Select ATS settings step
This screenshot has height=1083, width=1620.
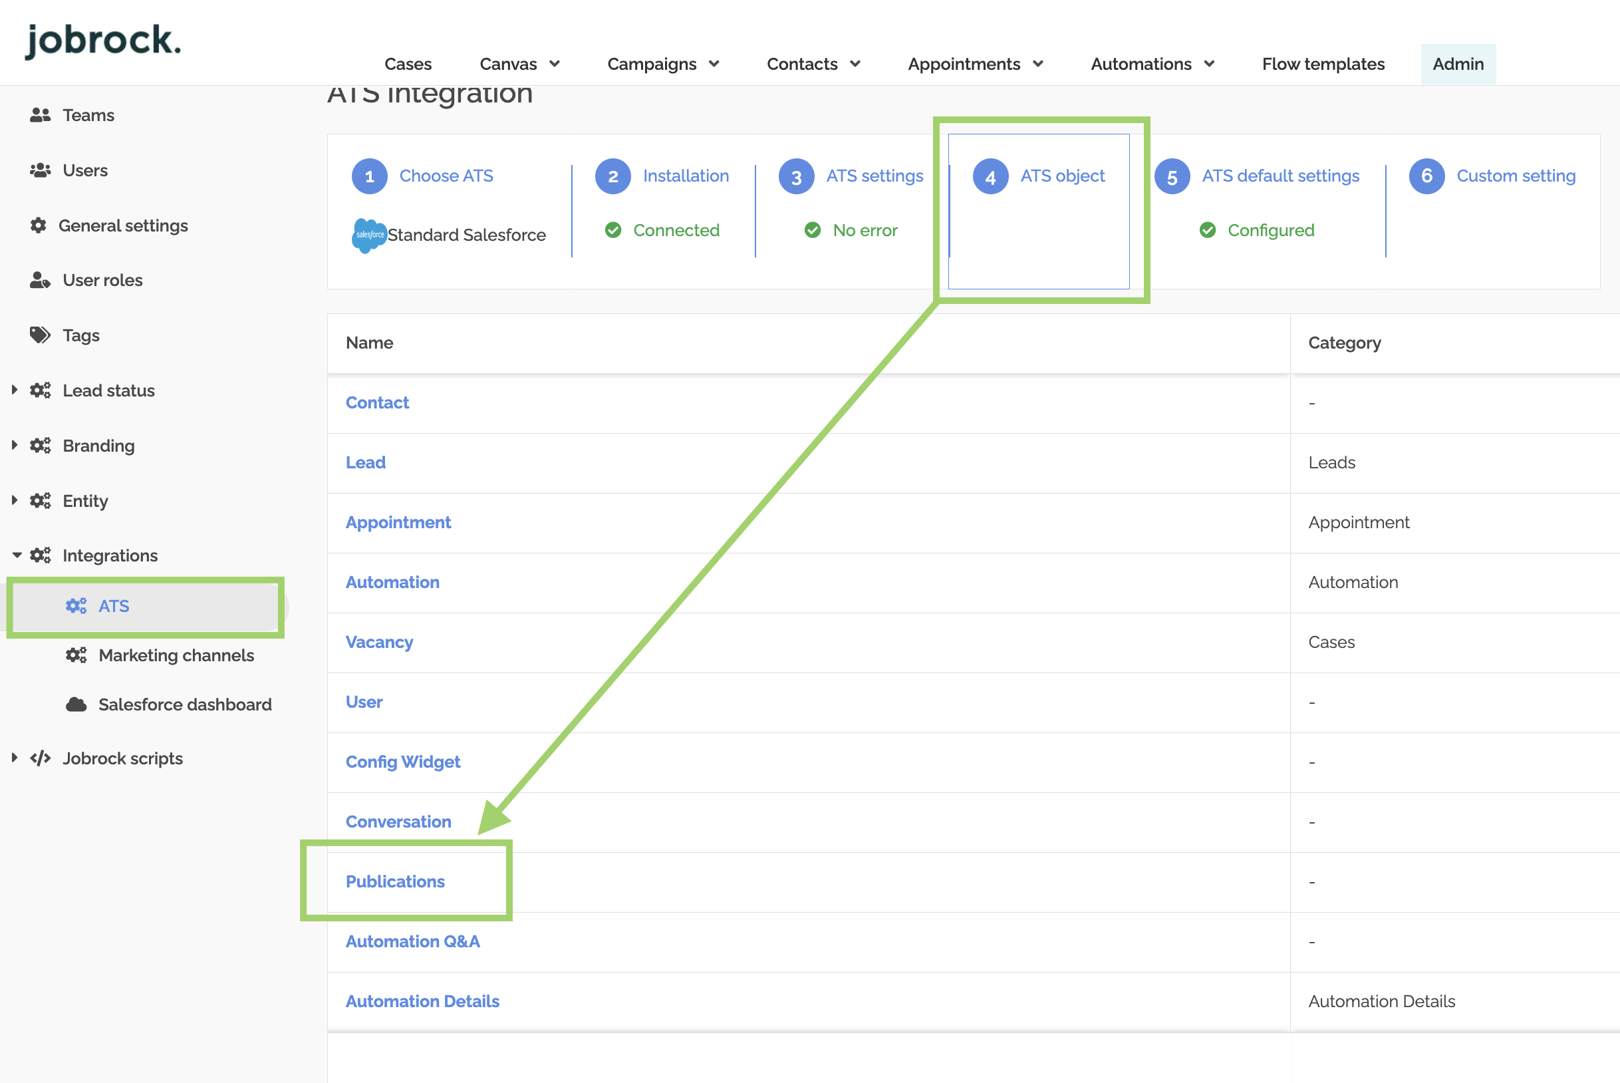pyautogui.click(x=874, y=176)
